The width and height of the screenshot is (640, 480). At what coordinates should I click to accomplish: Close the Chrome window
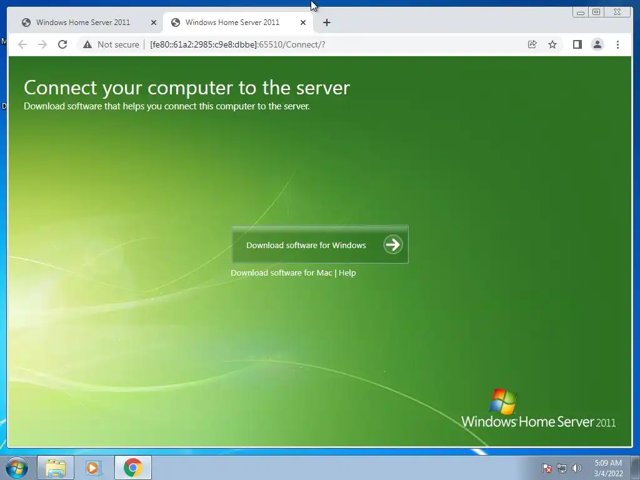point(617,12)
